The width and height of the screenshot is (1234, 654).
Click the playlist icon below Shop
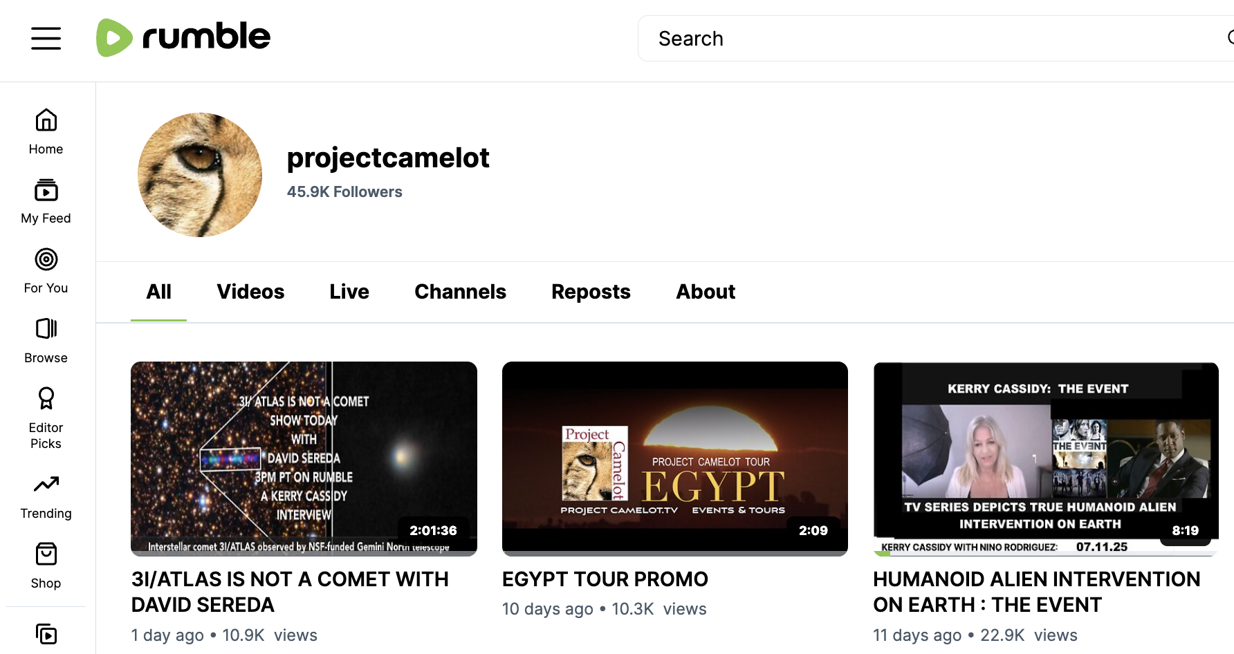46,633
